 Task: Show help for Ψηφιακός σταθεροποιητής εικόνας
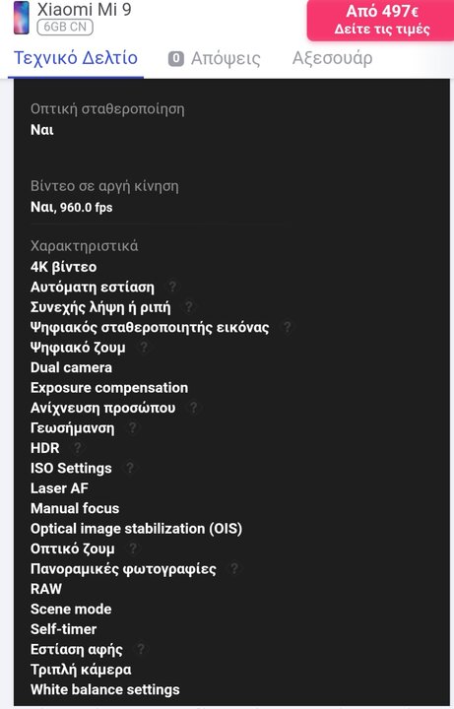[287, 327]
